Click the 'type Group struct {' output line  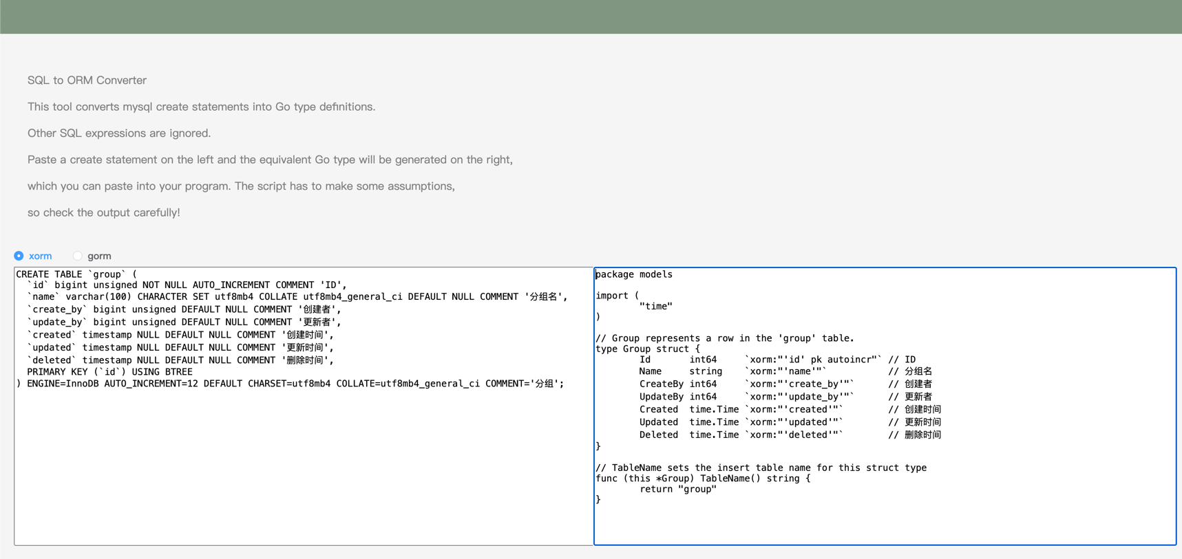pyautogui.click(x=648, y=349)
